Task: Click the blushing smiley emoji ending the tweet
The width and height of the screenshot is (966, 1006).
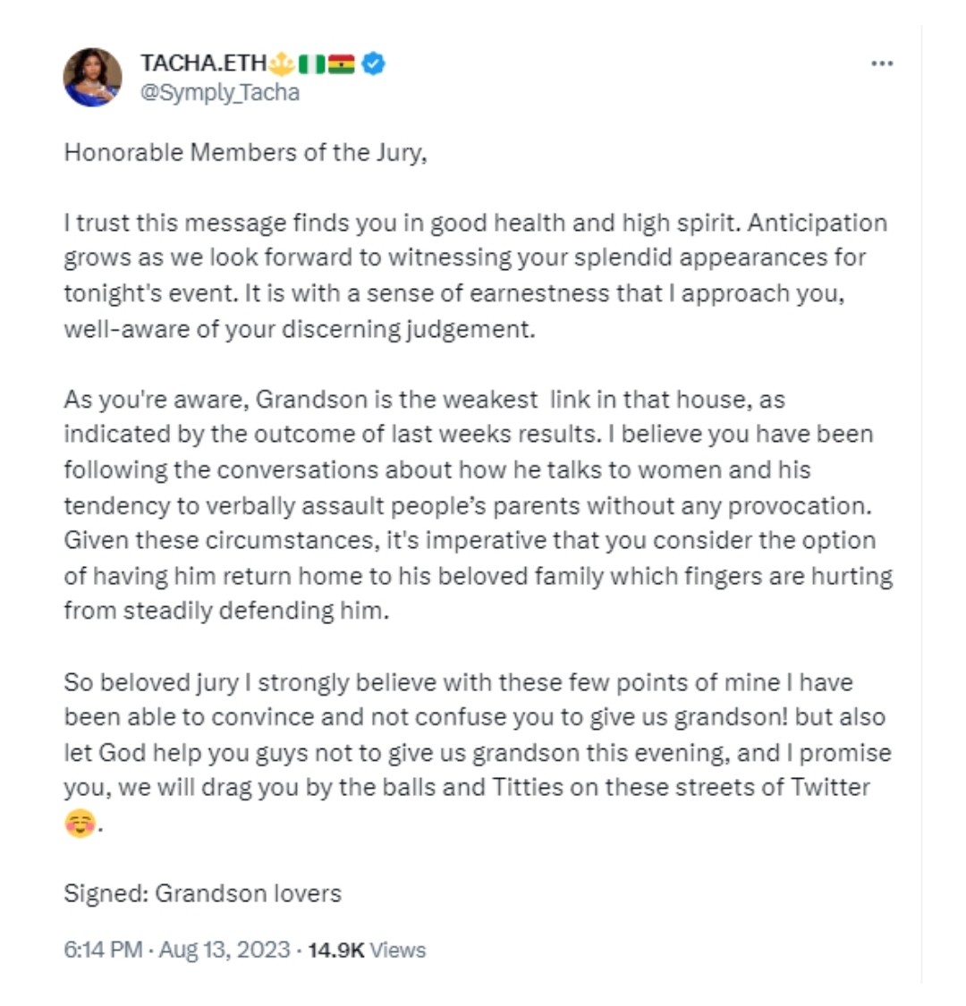Action: [x=80, y=824]
